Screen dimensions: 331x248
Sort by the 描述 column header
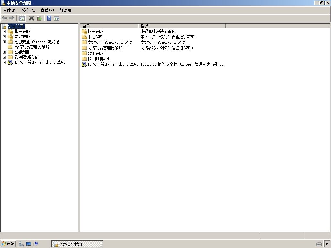(x=182, y=26)
